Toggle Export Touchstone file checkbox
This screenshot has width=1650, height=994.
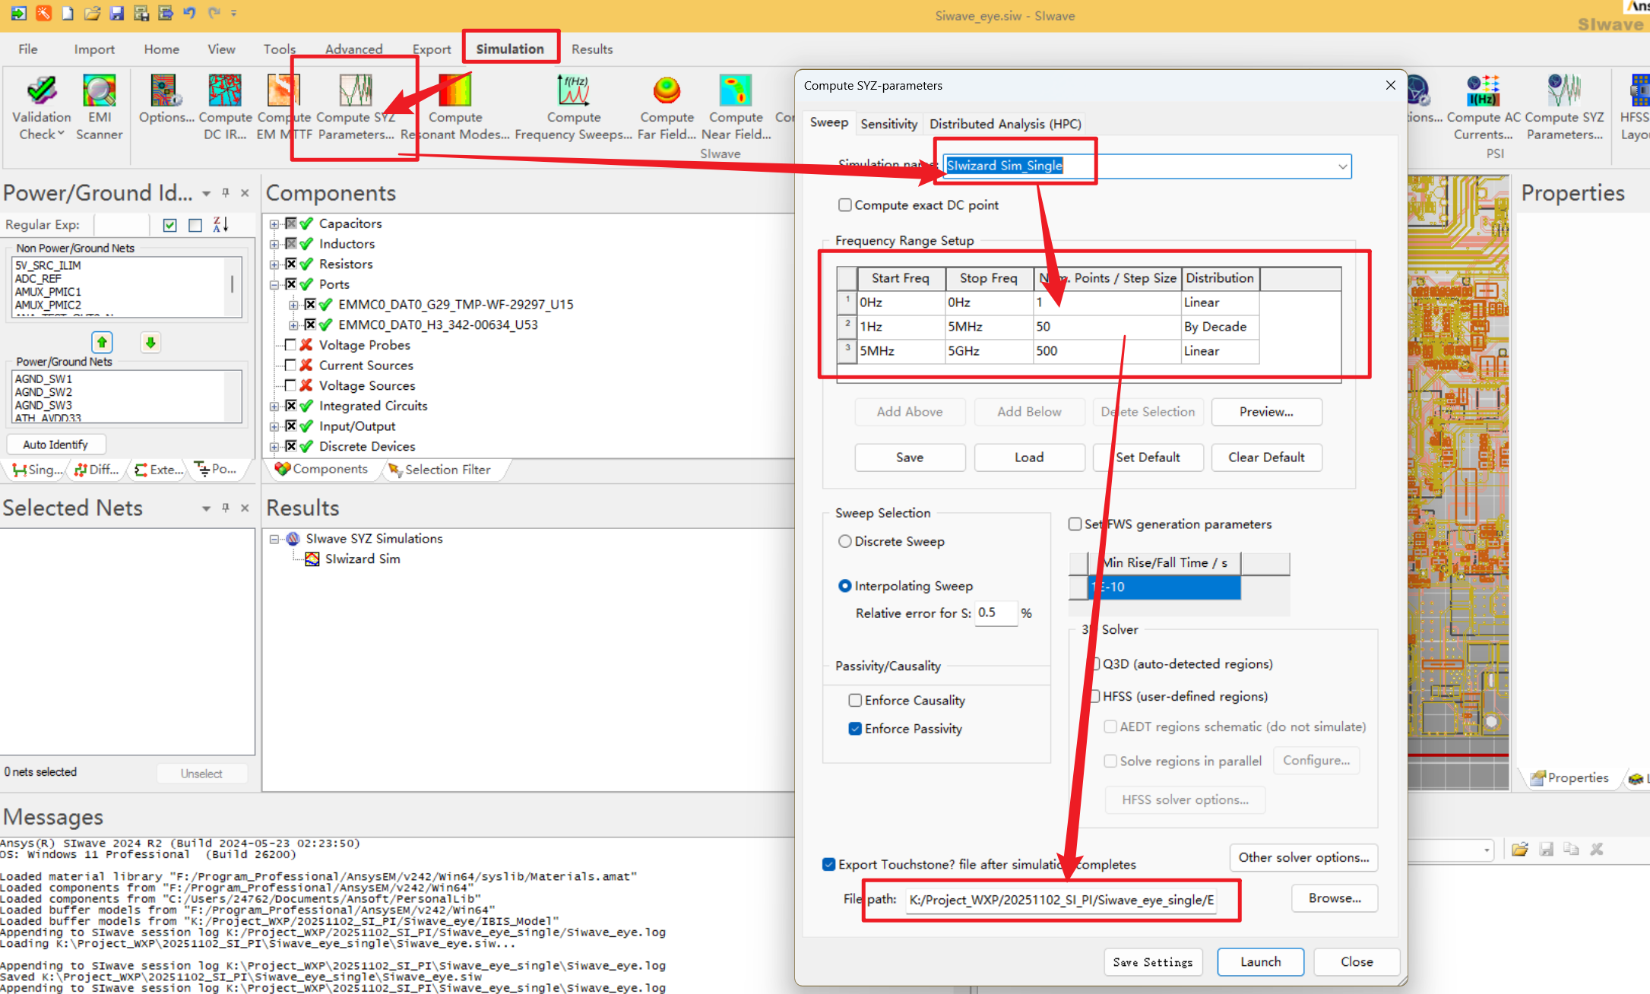[x=829, y=865]
